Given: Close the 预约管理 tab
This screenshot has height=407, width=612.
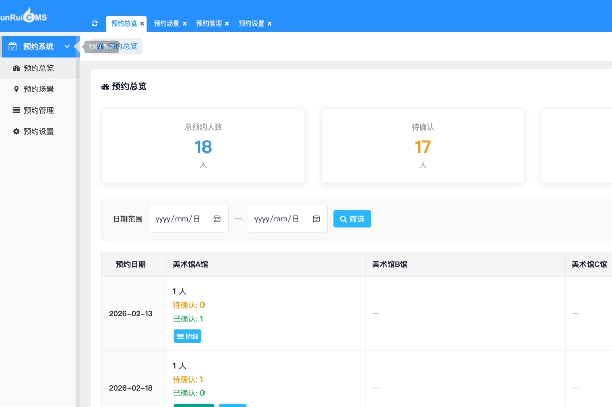Looking at the screenshot, I should pos(227,23).
